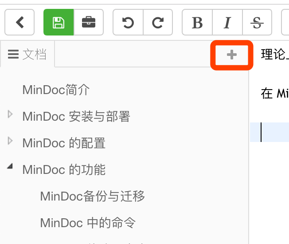This screenshot has height=244, width=289.
Task: Add a new document with plus icon
Action: (232, 55)
